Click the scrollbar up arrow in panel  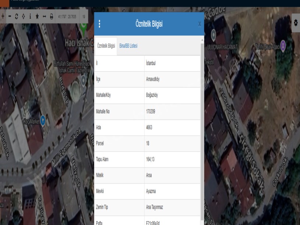(x=202, y=39)
